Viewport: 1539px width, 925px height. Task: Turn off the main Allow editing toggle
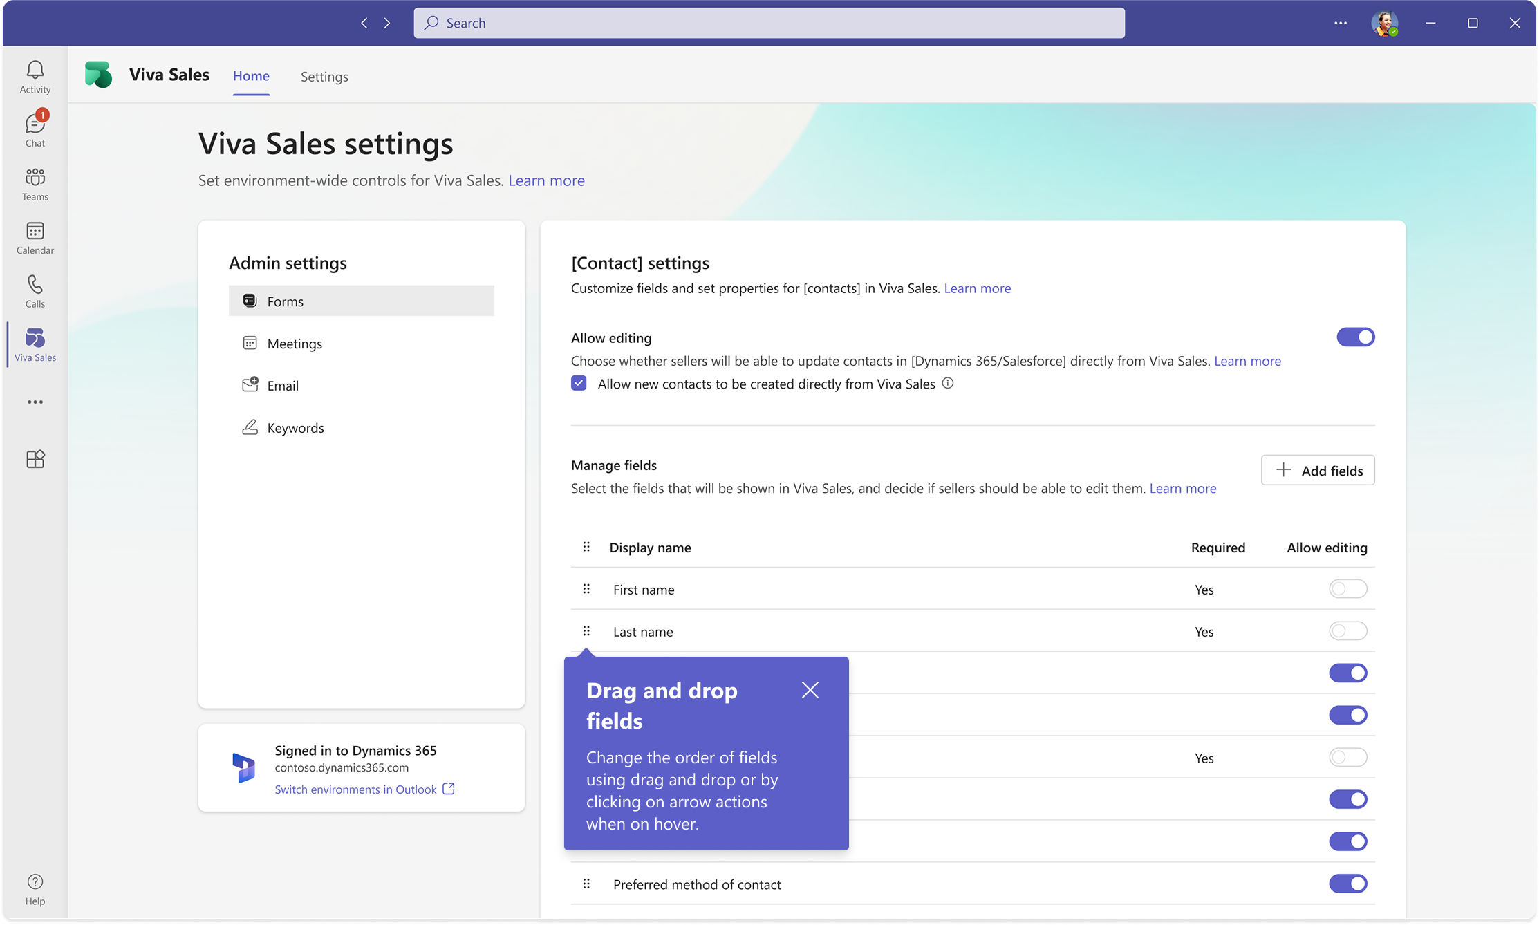pyautogui.click(x=1355, y=337)
